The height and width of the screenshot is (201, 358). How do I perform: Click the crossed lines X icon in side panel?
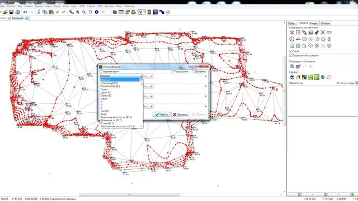pyautogui.click(x=323, y=46)
